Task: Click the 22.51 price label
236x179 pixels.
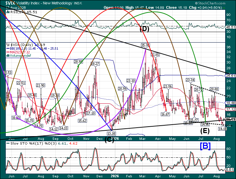Action: click(x=21, y=83)
